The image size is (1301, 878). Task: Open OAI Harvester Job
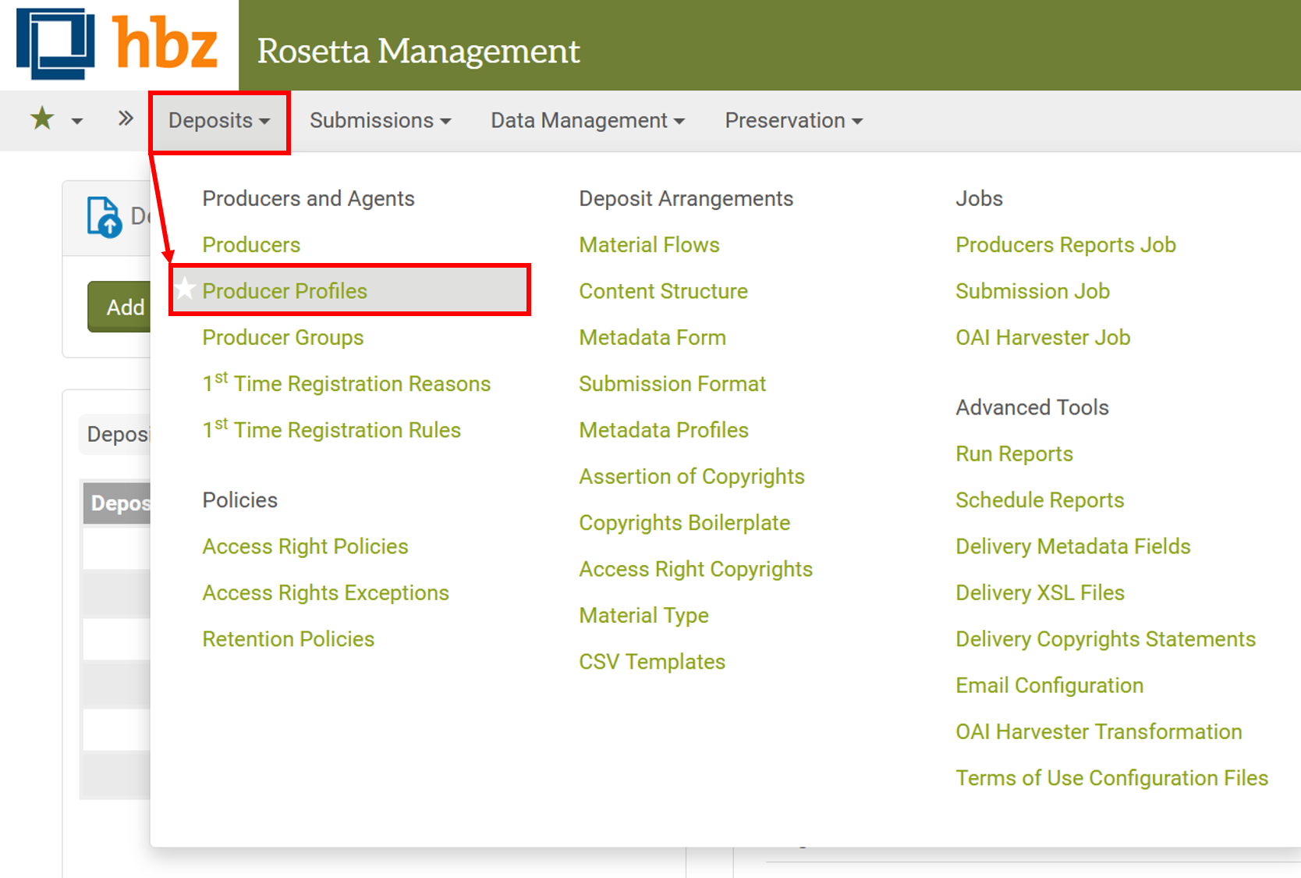point(1043,337)
